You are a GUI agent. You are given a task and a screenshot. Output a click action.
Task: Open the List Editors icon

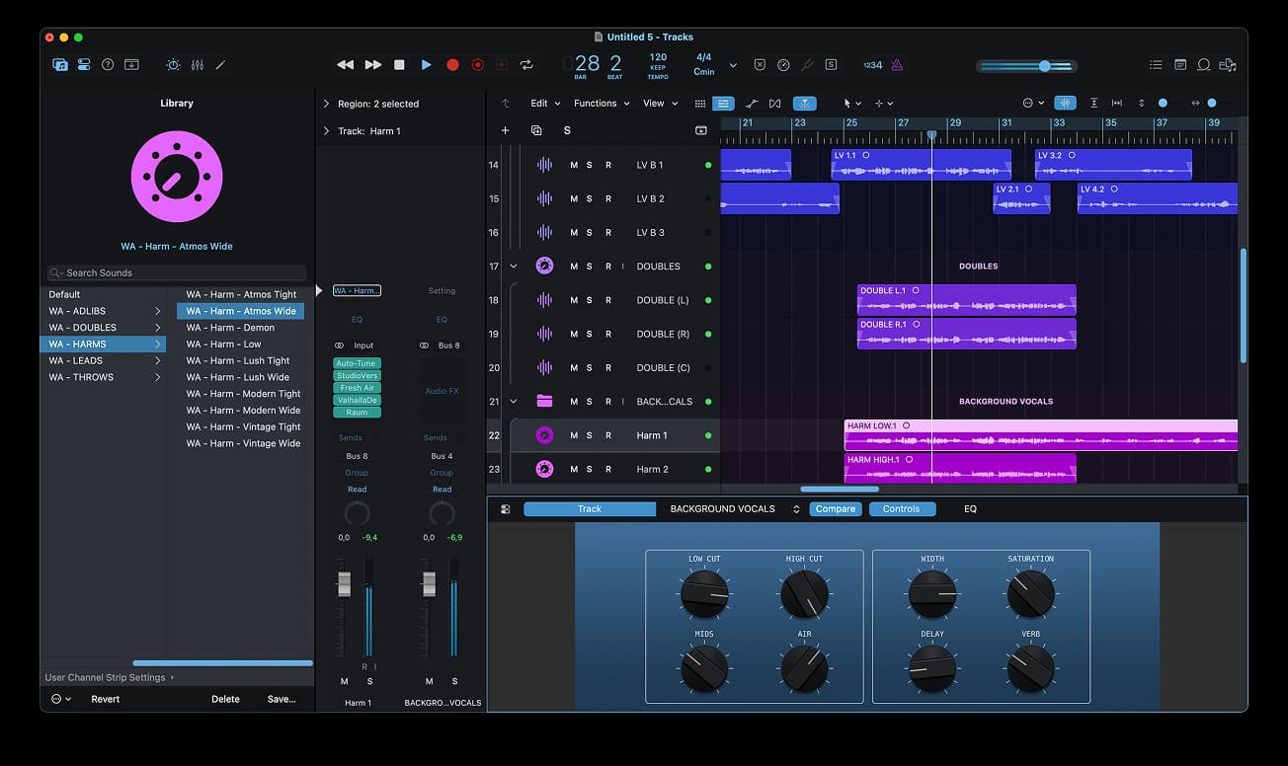(x=1157, y=65)
